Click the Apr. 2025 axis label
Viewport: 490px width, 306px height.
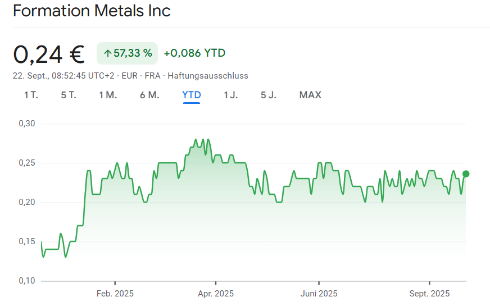click(216, 294)
